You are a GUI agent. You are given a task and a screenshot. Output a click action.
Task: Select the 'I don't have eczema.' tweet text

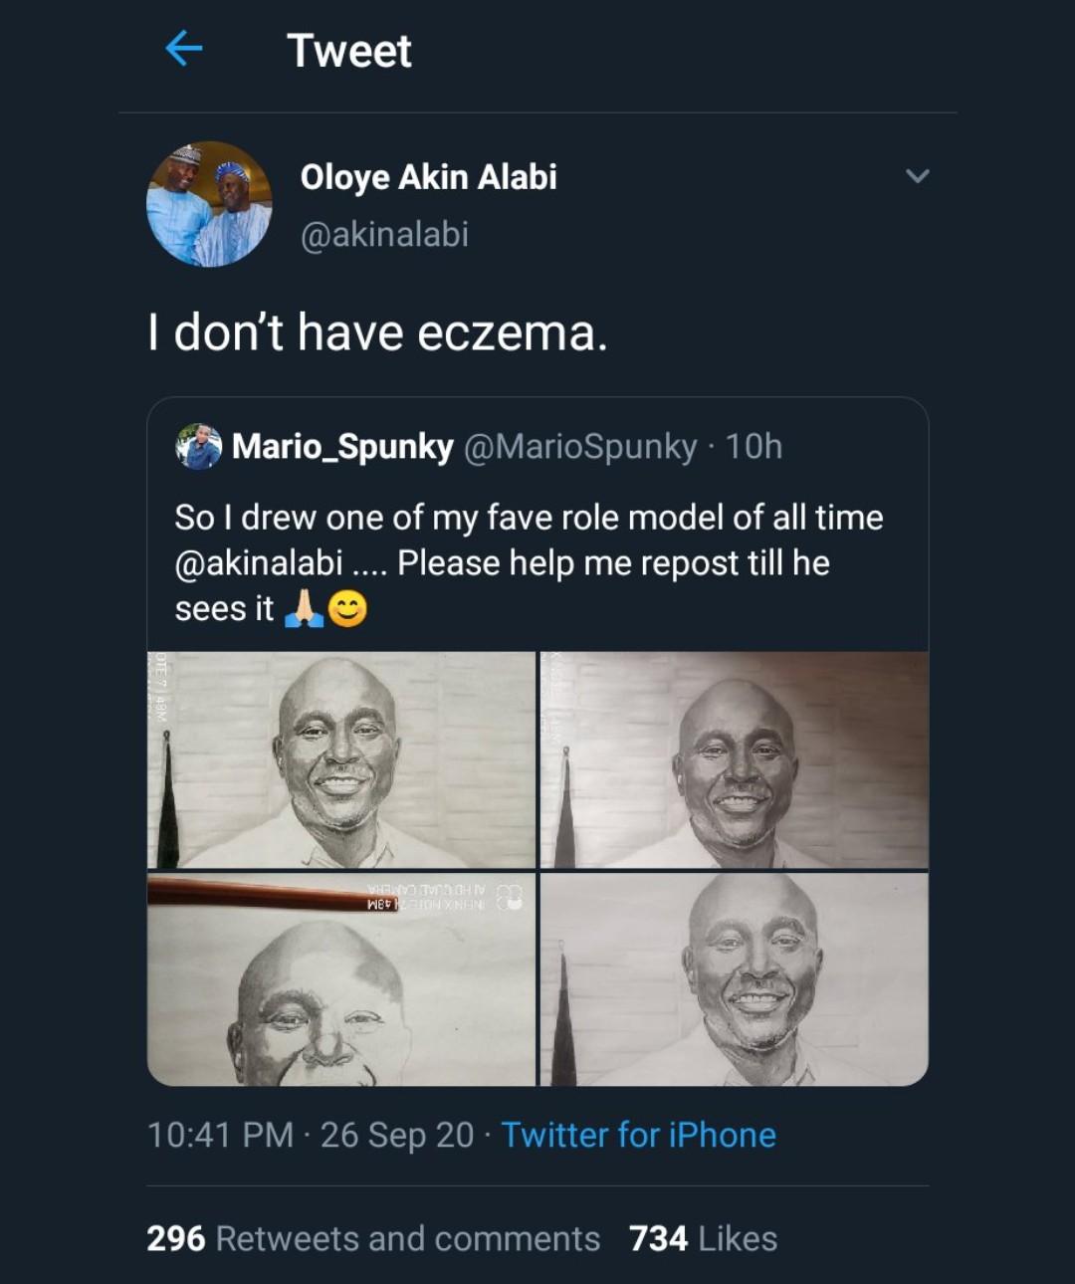(377, 332)
